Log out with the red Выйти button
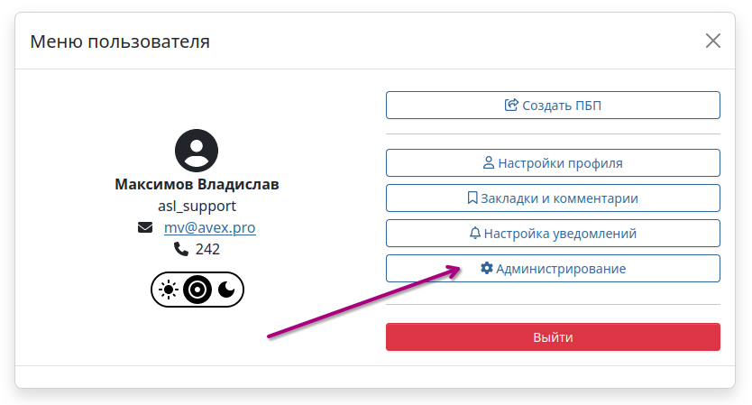This screenshot has width=752, height=405. [x=553, y=336]
